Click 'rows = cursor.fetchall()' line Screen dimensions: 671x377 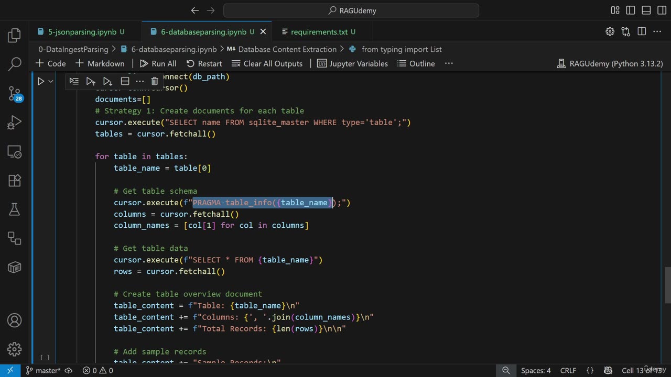(169, 271)
